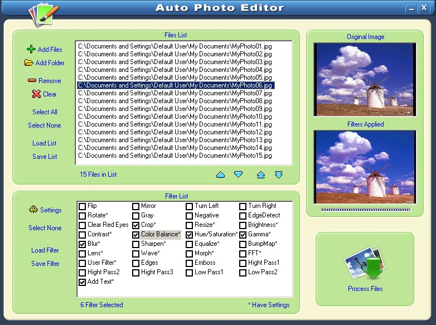The width and height of the screenshot is (436, 325).
Task: Click the green plus Add Files icon
Action: pyautogui.click(x=31, y=50)
